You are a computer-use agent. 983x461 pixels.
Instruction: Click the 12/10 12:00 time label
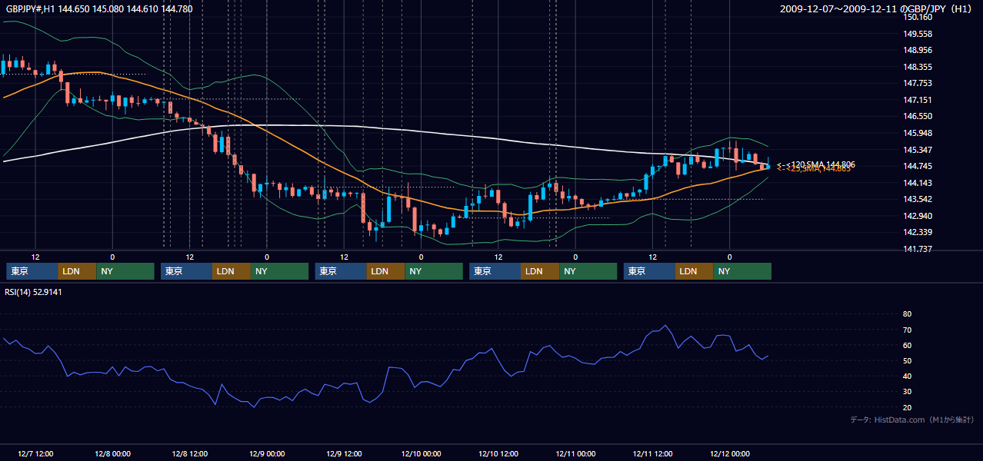coord(498,453)
